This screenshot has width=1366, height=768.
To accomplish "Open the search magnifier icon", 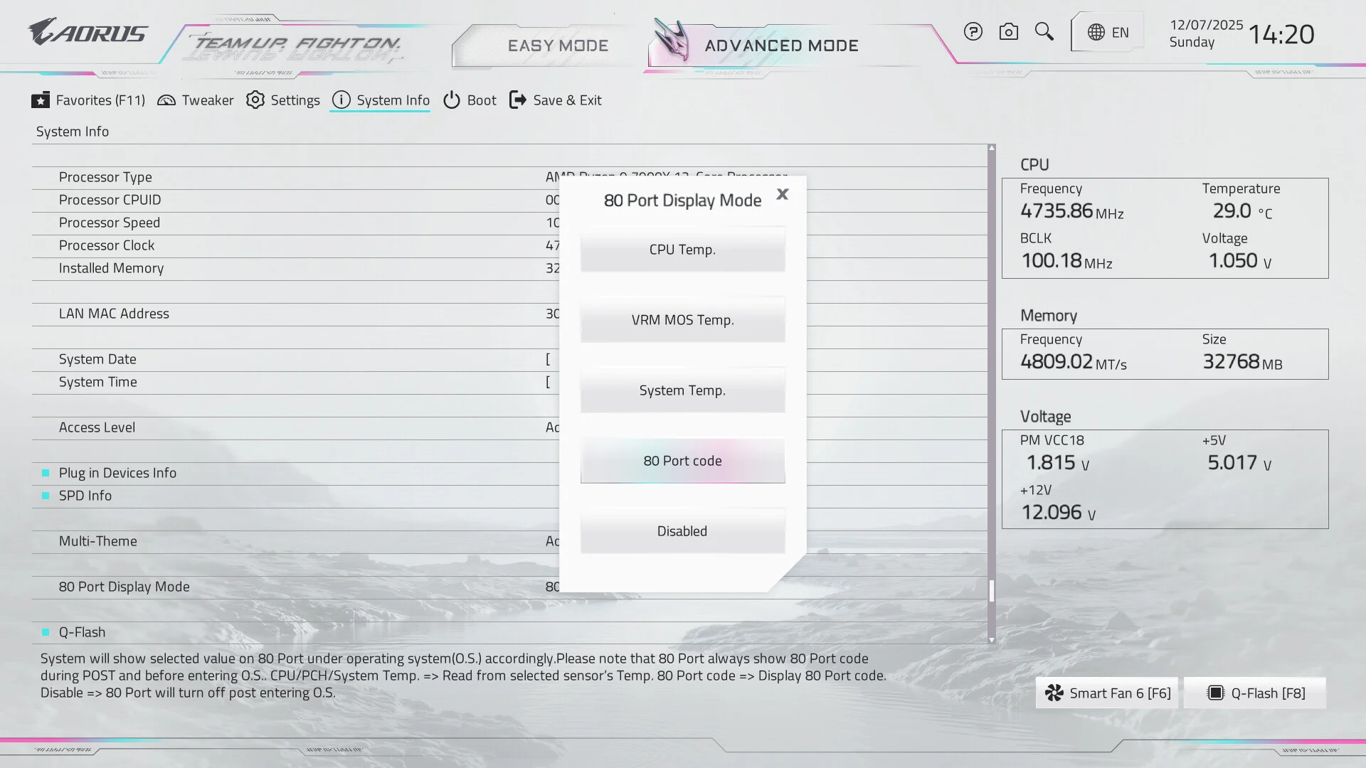I will point(1044,32).
